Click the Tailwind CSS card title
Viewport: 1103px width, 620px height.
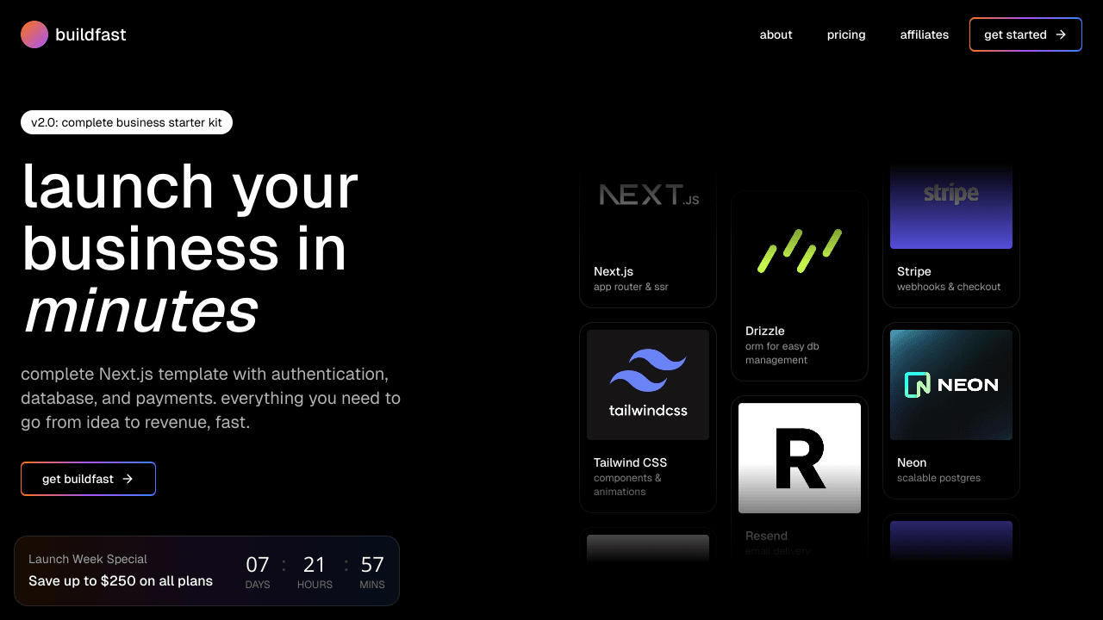630,462
